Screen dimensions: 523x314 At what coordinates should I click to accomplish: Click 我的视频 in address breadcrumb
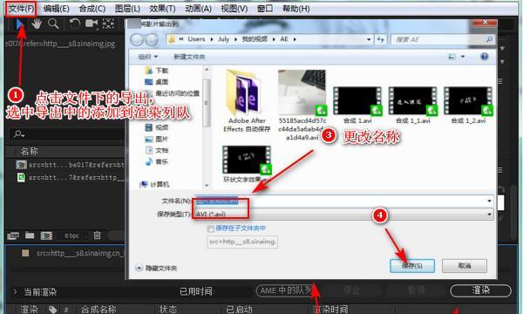(x=255, y=39)
